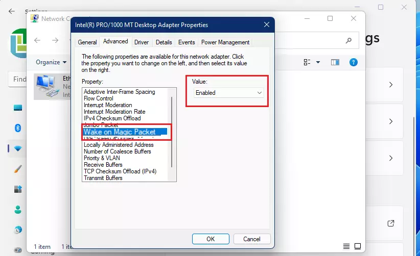Open the Driver tab

coord(142,42)
